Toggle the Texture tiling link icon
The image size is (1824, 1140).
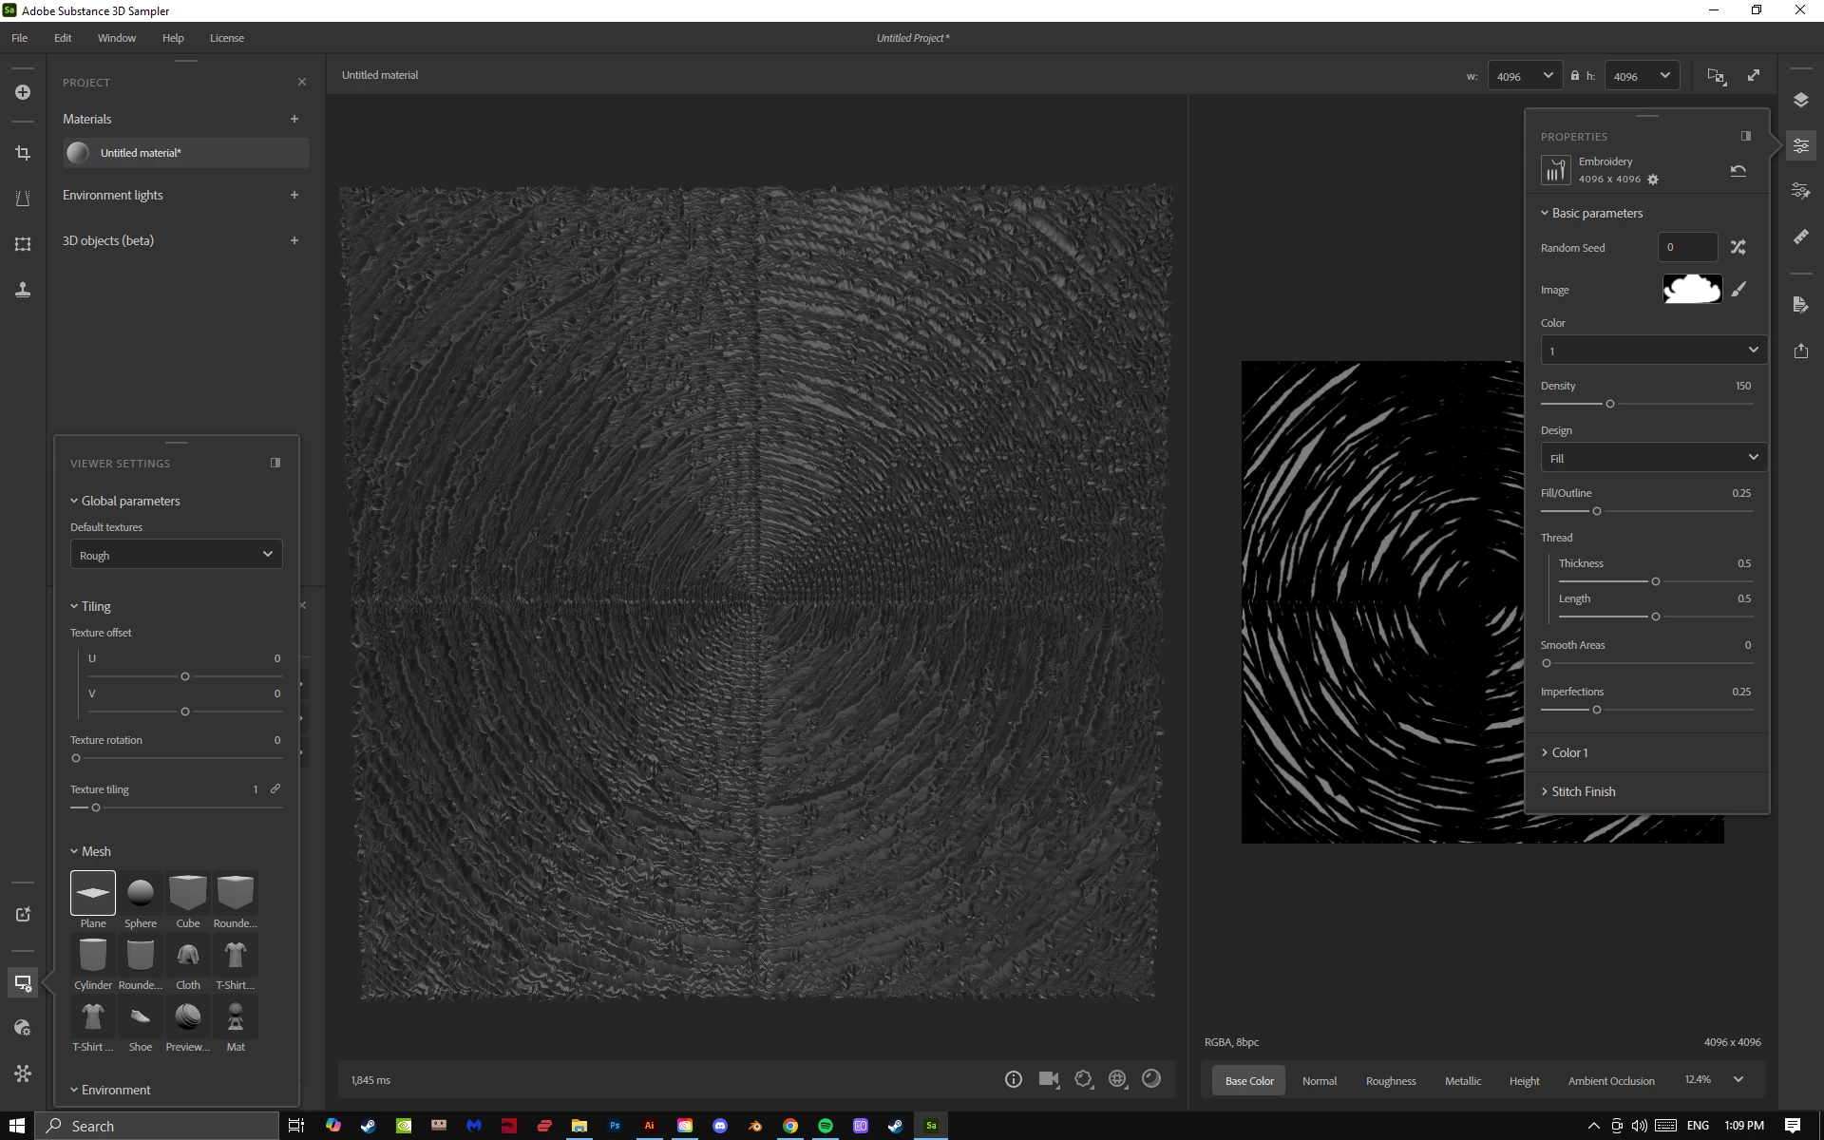[275, 788]
